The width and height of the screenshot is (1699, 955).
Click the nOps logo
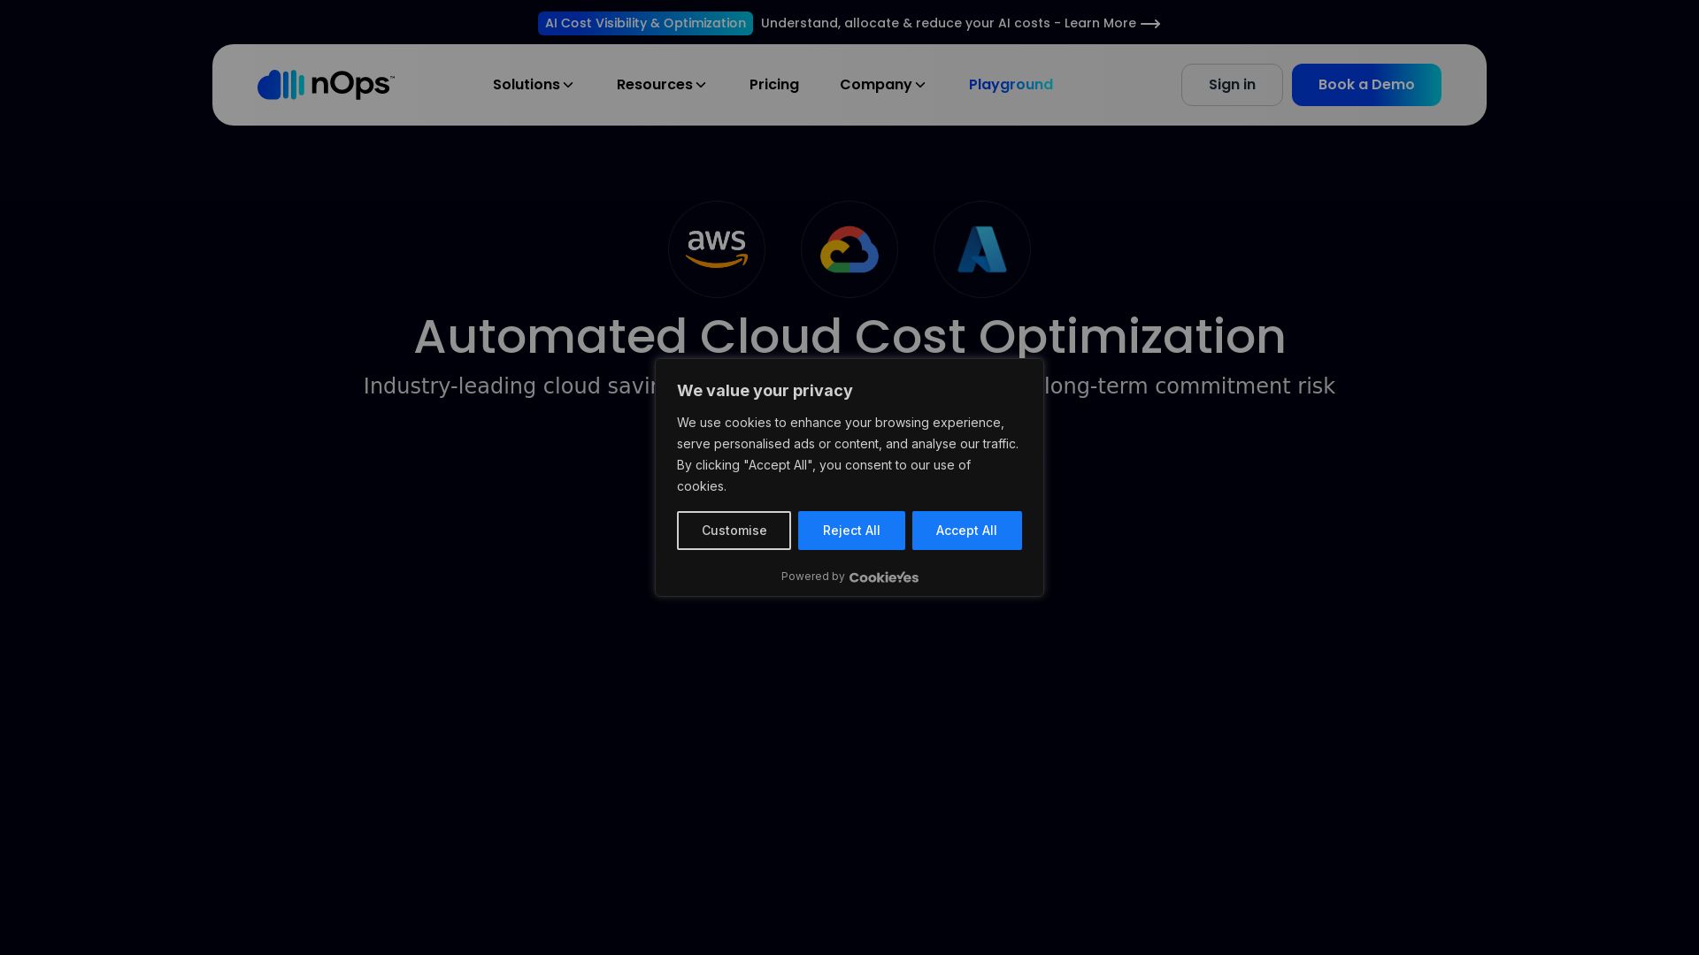click(x=326, y=85)
